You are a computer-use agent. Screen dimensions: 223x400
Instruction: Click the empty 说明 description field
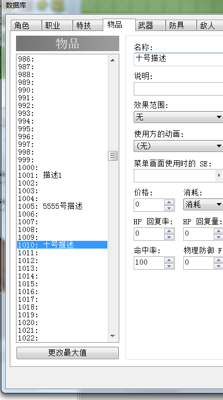click(179, 89)
